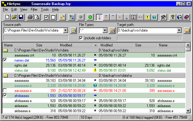Open the Filter menu
The height and width of the screenshot is (121, 193).
point(34,10)
